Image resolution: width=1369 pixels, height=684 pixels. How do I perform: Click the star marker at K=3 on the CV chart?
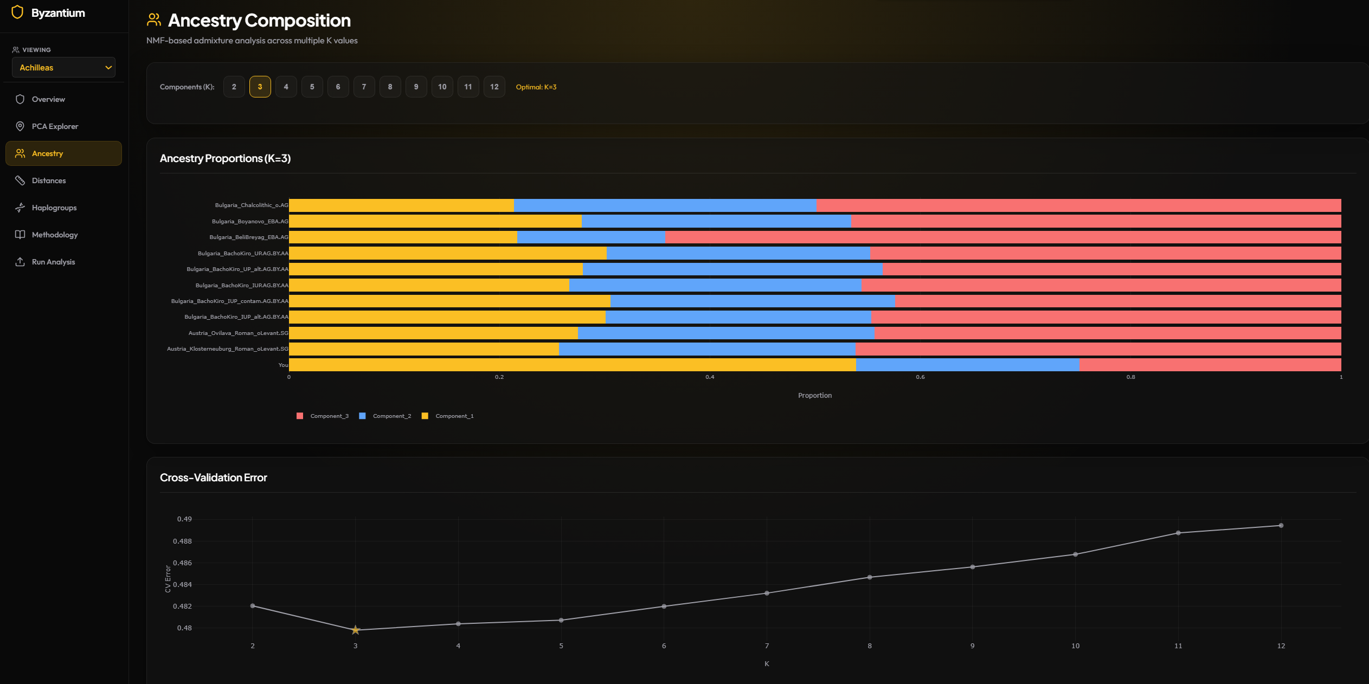point(355,630)
